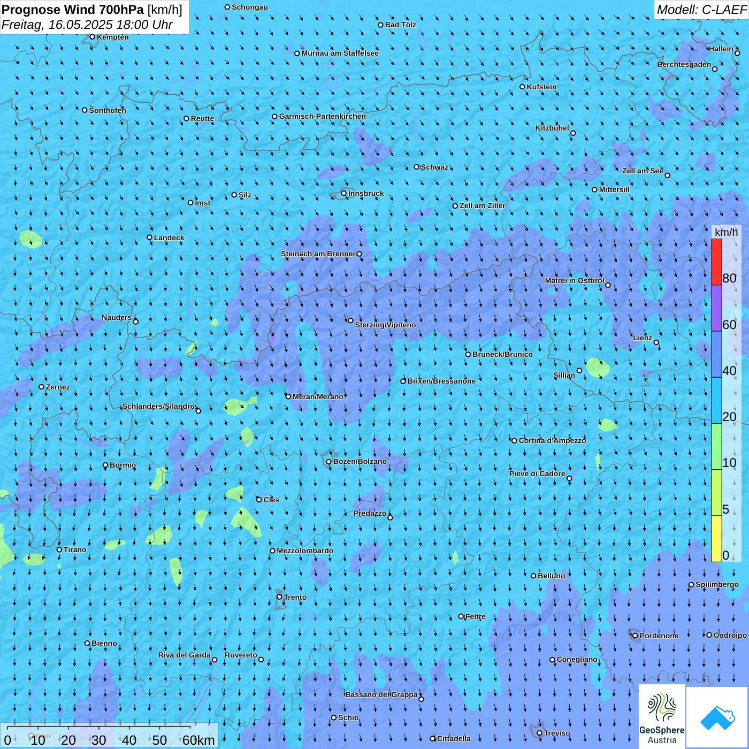The height and width of the screenshot is (749, 749).
Task: Click the "Riva del Garda" label
Action: [185, 655]
